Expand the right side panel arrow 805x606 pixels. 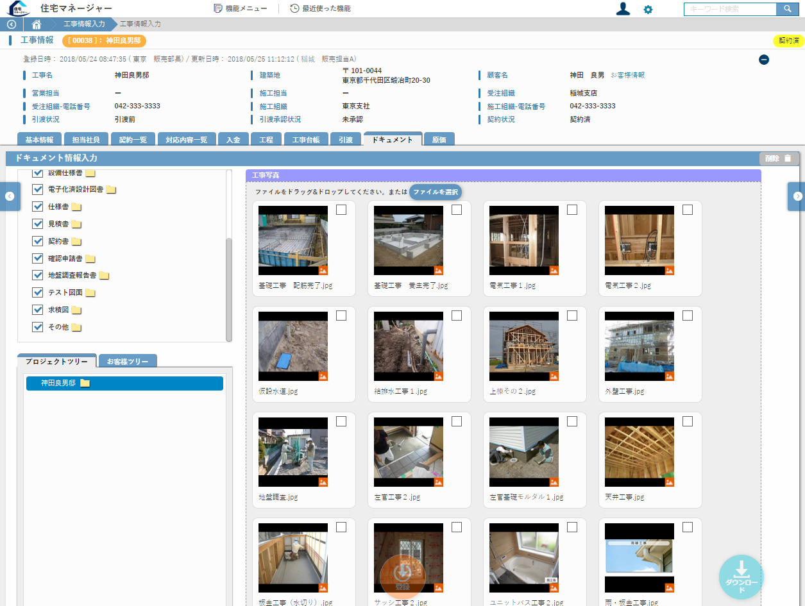pos(797,196)
